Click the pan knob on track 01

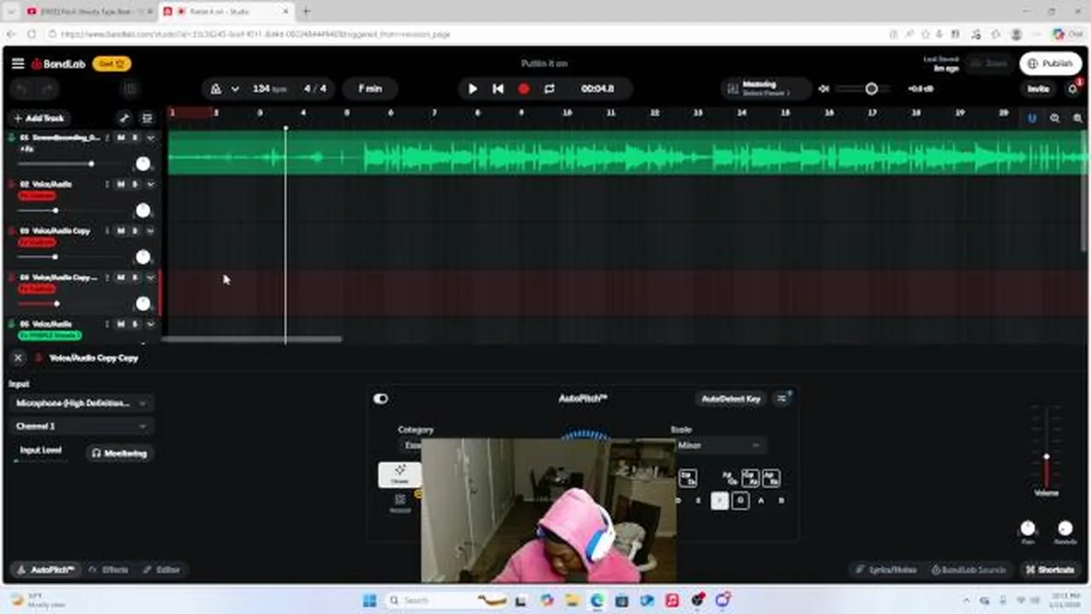pos(142,164)
